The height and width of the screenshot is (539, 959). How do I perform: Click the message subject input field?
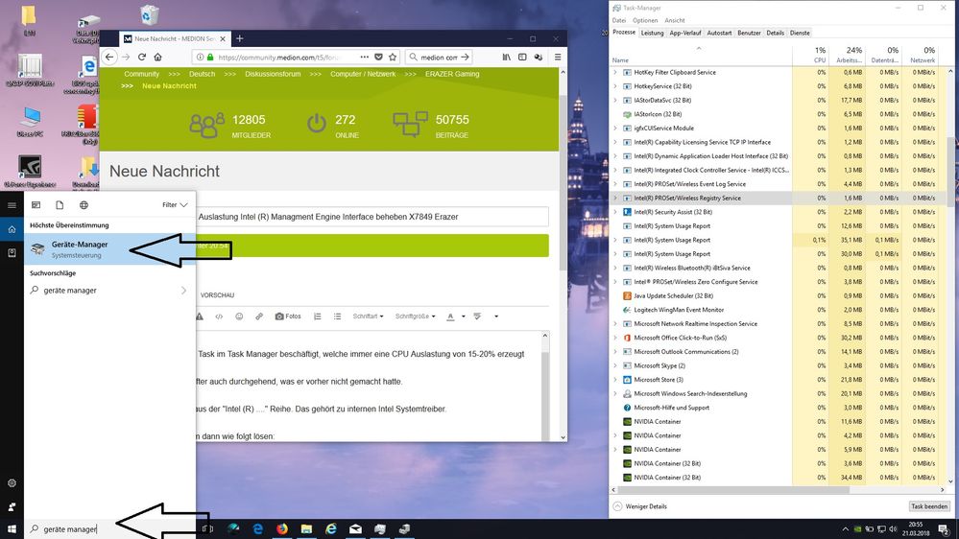click(x=372, y=217)
